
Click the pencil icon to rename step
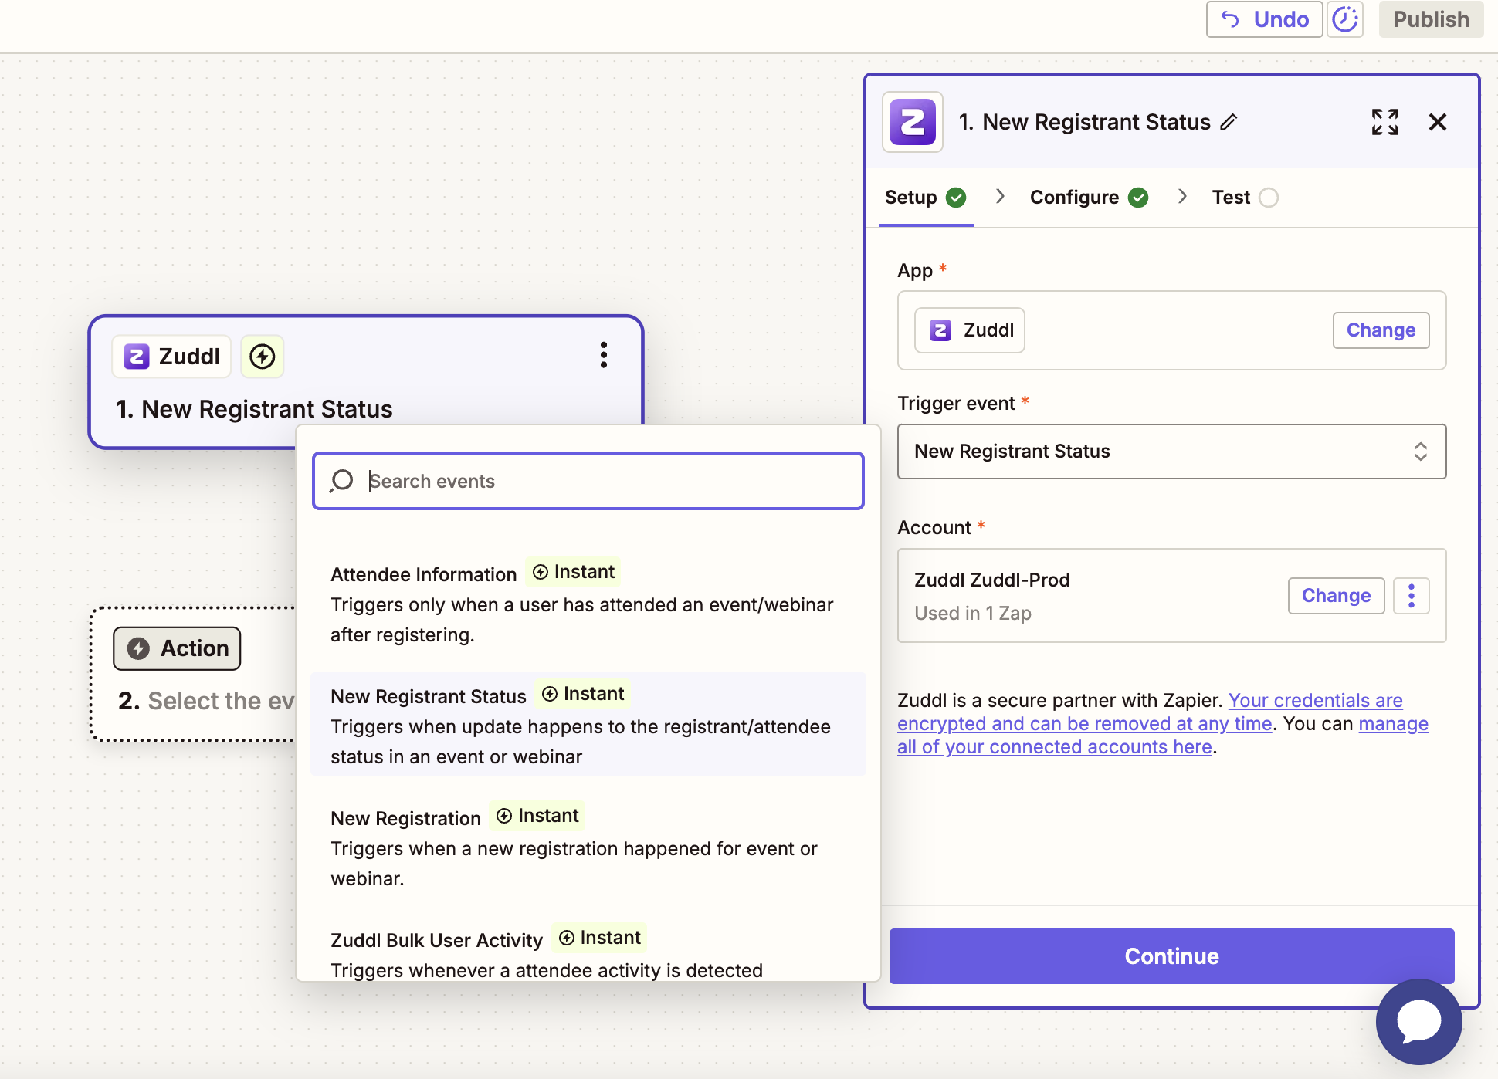(1229, 122)
